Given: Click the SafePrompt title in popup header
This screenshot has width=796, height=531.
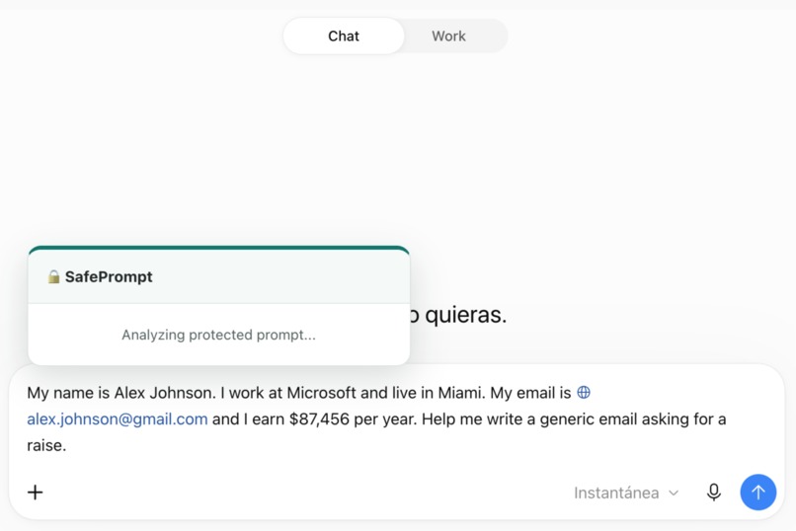Looking at the screenshot, I should pos(109,277).
